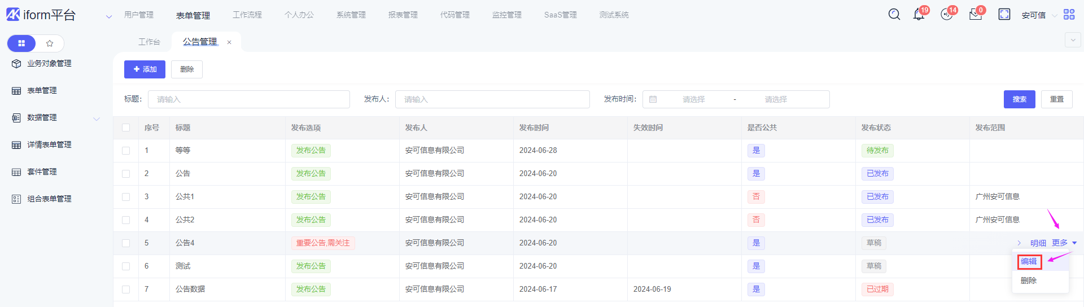
Task: Click the search magnifier icon in header
Action: (894, 15)
